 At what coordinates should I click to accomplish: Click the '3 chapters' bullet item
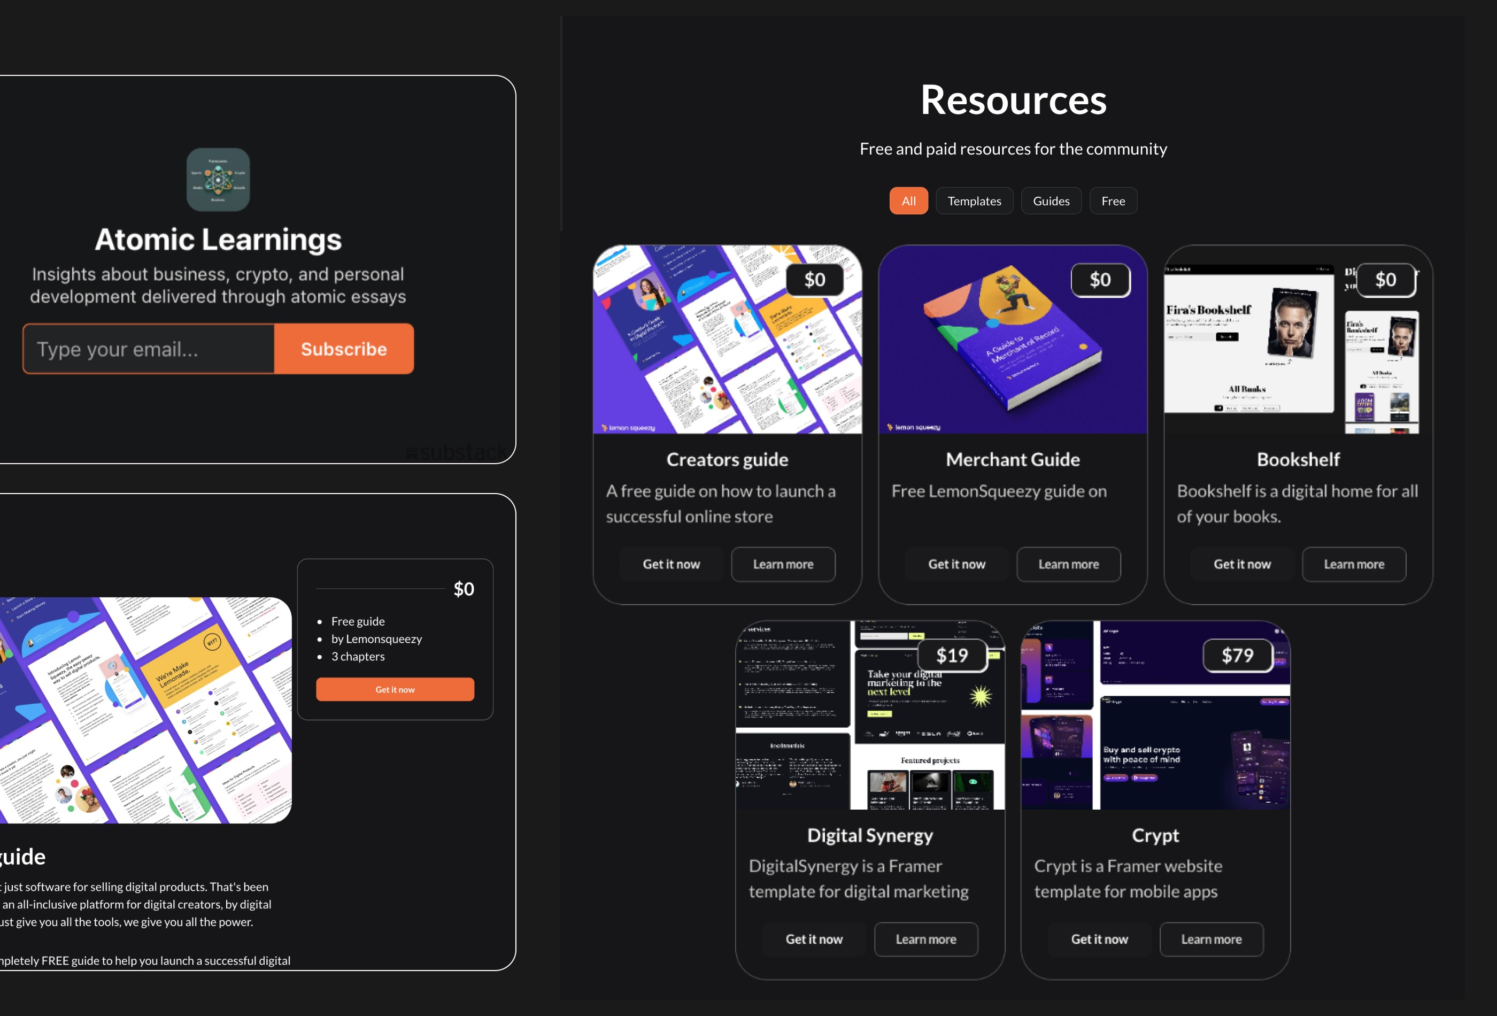pyautogui.click(x=358, y=657)
